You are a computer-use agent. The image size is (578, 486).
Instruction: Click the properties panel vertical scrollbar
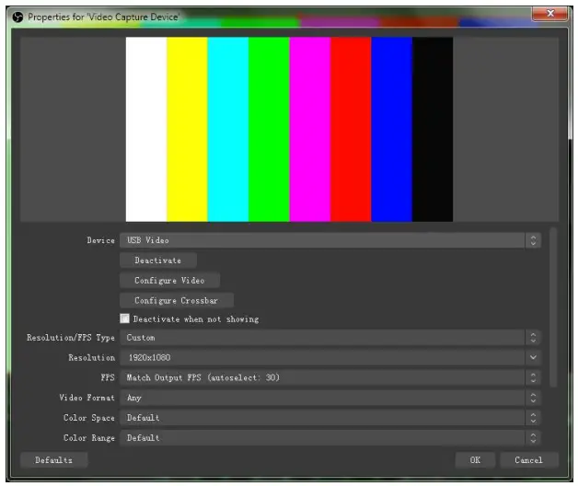pyautogui.click(x=553, y=307)
